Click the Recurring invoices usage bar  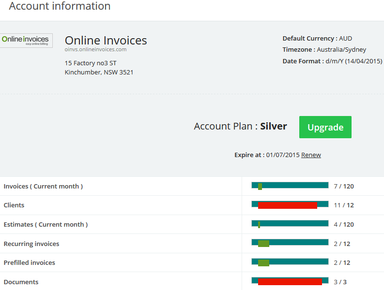click(290, 243)
